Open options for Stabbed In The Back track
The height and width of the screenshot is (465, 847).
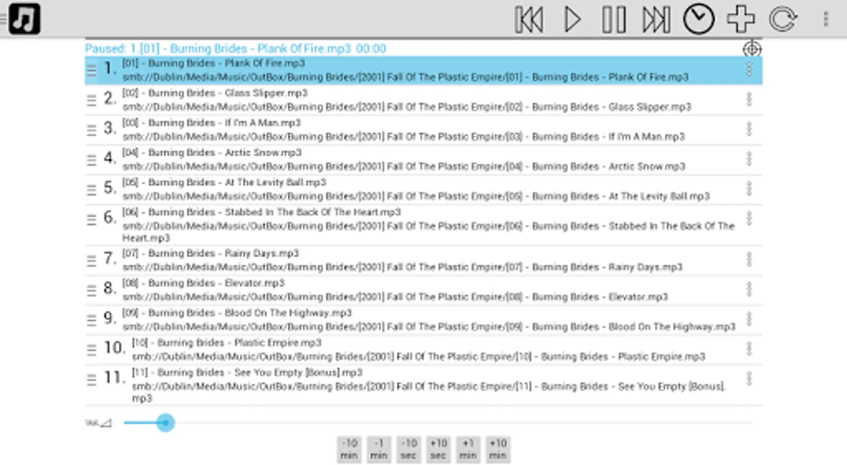749,219
